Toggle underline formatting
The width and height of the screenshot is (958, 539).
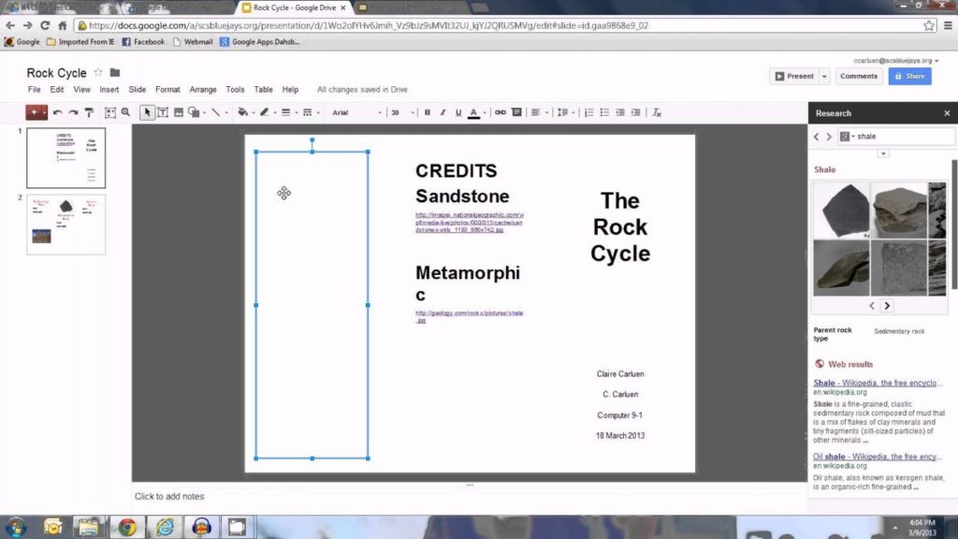coord(457,111)
